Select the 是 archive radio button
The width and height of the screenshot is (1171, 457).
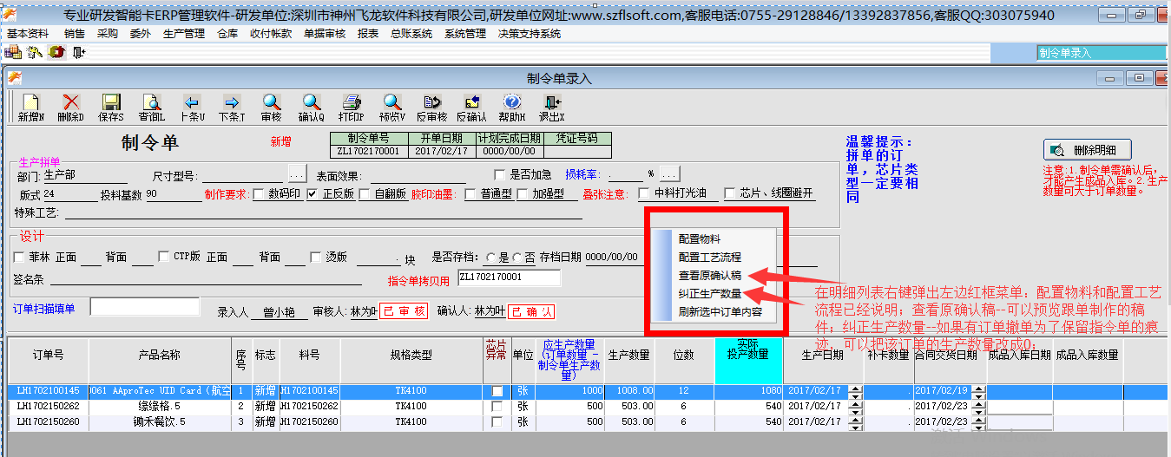pos(491,258)
